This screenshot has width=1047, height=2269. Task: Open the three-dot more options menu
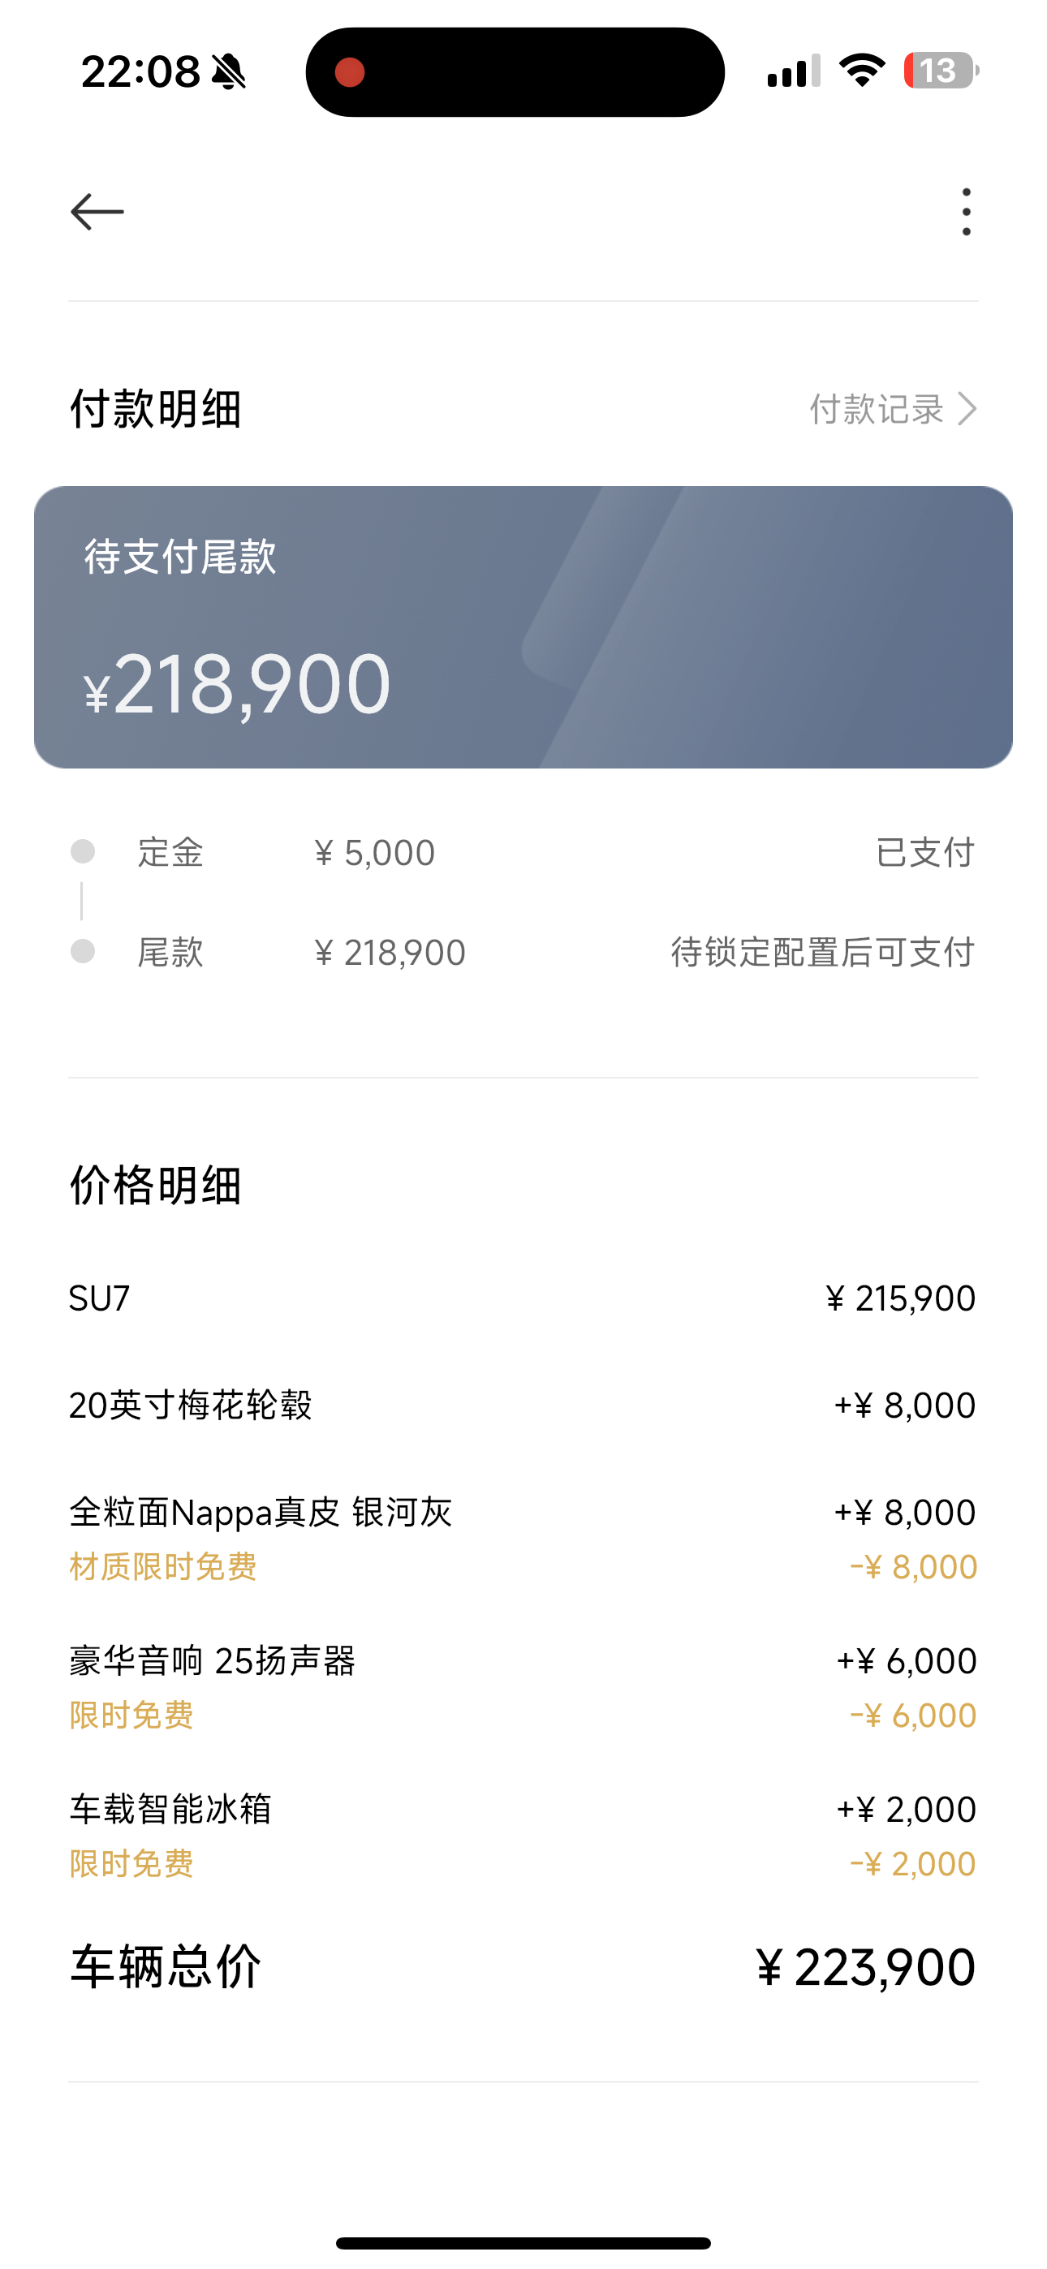point(966,213)
